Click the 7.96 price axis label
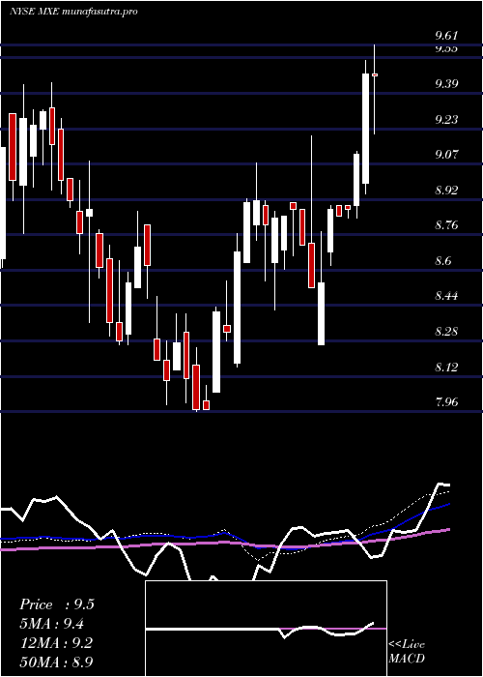The height and width of the screenshot is (677, 483). pos(446,402)
